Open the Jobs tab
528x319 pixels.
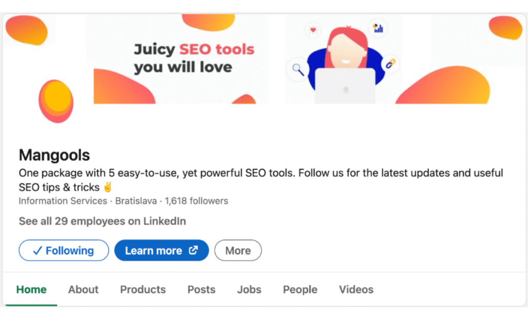coord(249,290)
